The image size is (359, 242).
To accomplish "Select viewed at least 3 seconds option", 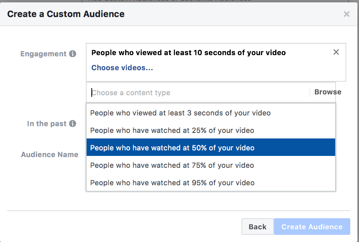I will click(211, 113).
